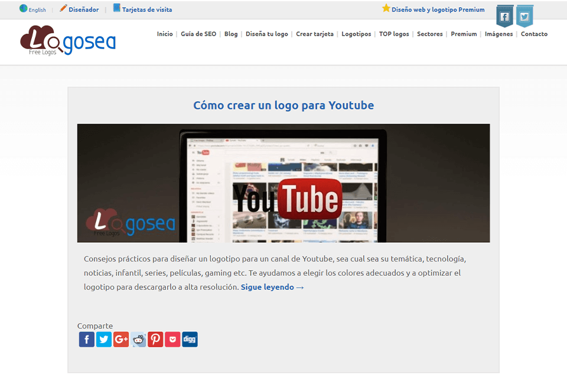
Task: Click the gold star Premium icon
Action: click(x=386, y=8)
